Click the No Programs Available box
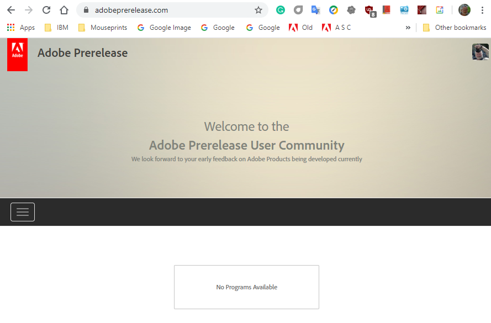Image resolution: width=491 pixels, height=323 pixels. [246, 287]
